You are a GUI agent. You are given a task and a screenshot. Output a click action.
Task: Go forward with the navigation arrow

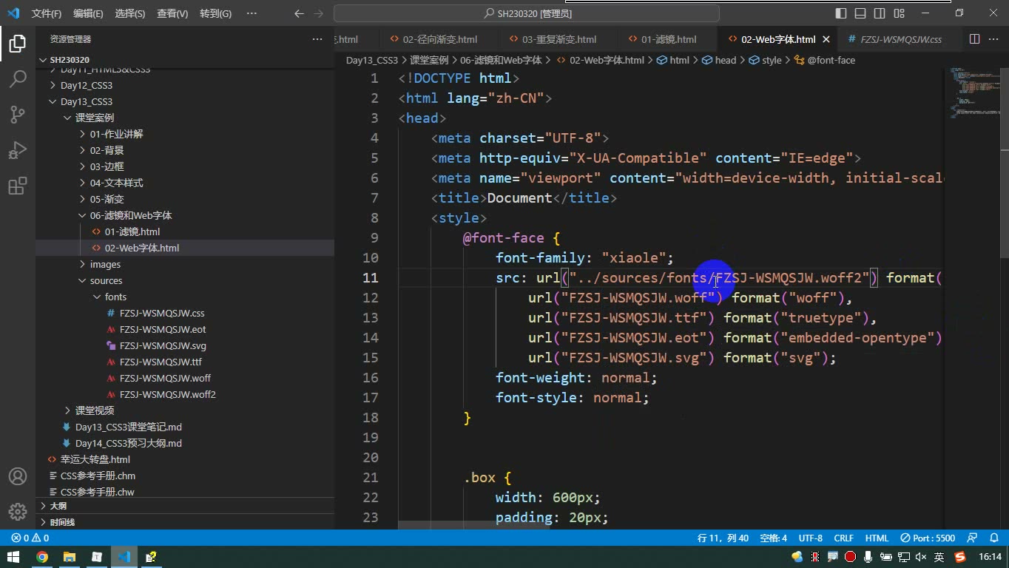[x=319, y=13]
